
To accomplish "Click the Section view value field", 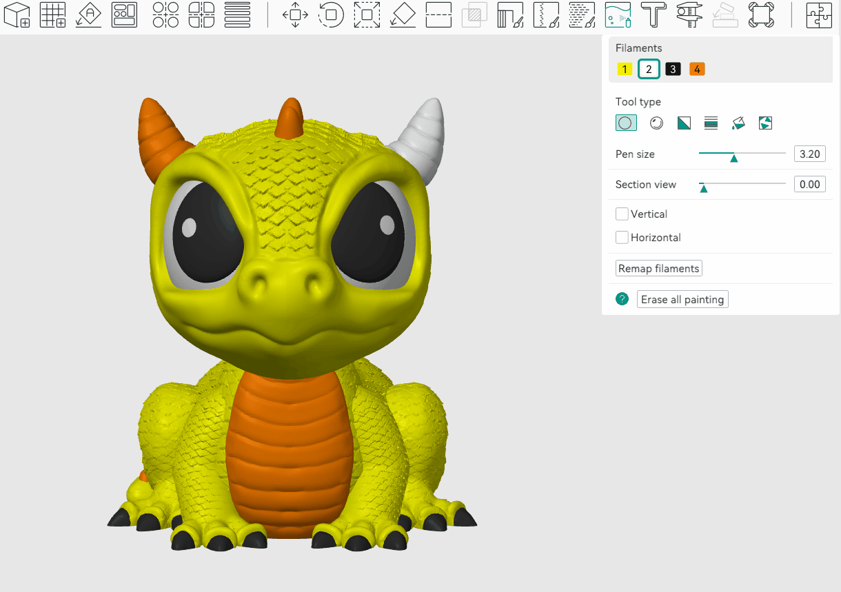I will click(809, 185).
